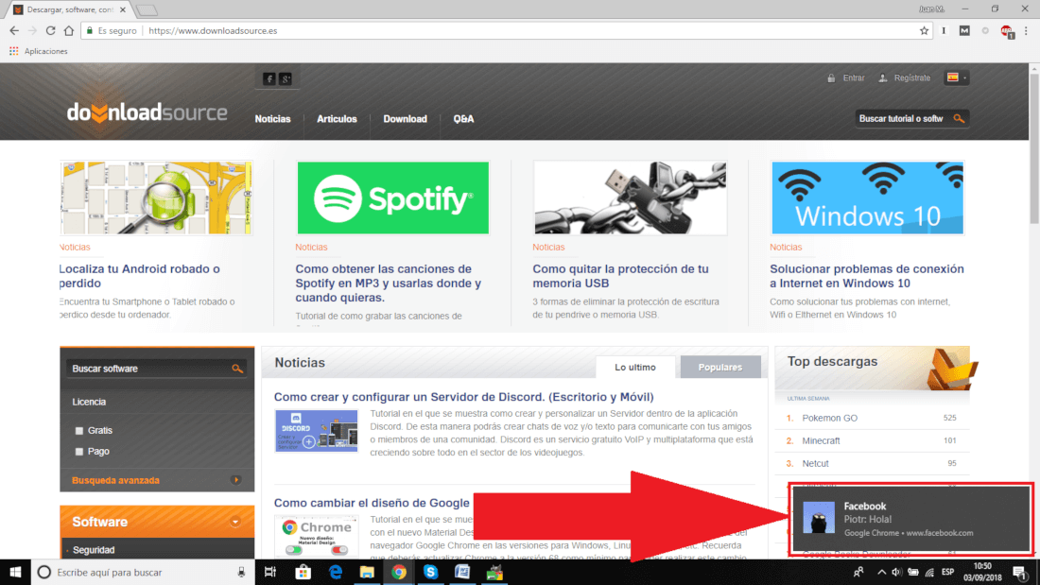The image size is (1040, 585).
Task: Open the site's Google Plus icon
Action: tap(286, 79)
